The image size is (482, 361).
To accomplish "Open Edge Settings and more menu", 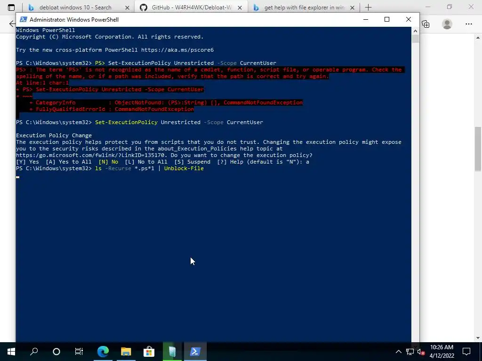I will [x=468, y=24].
